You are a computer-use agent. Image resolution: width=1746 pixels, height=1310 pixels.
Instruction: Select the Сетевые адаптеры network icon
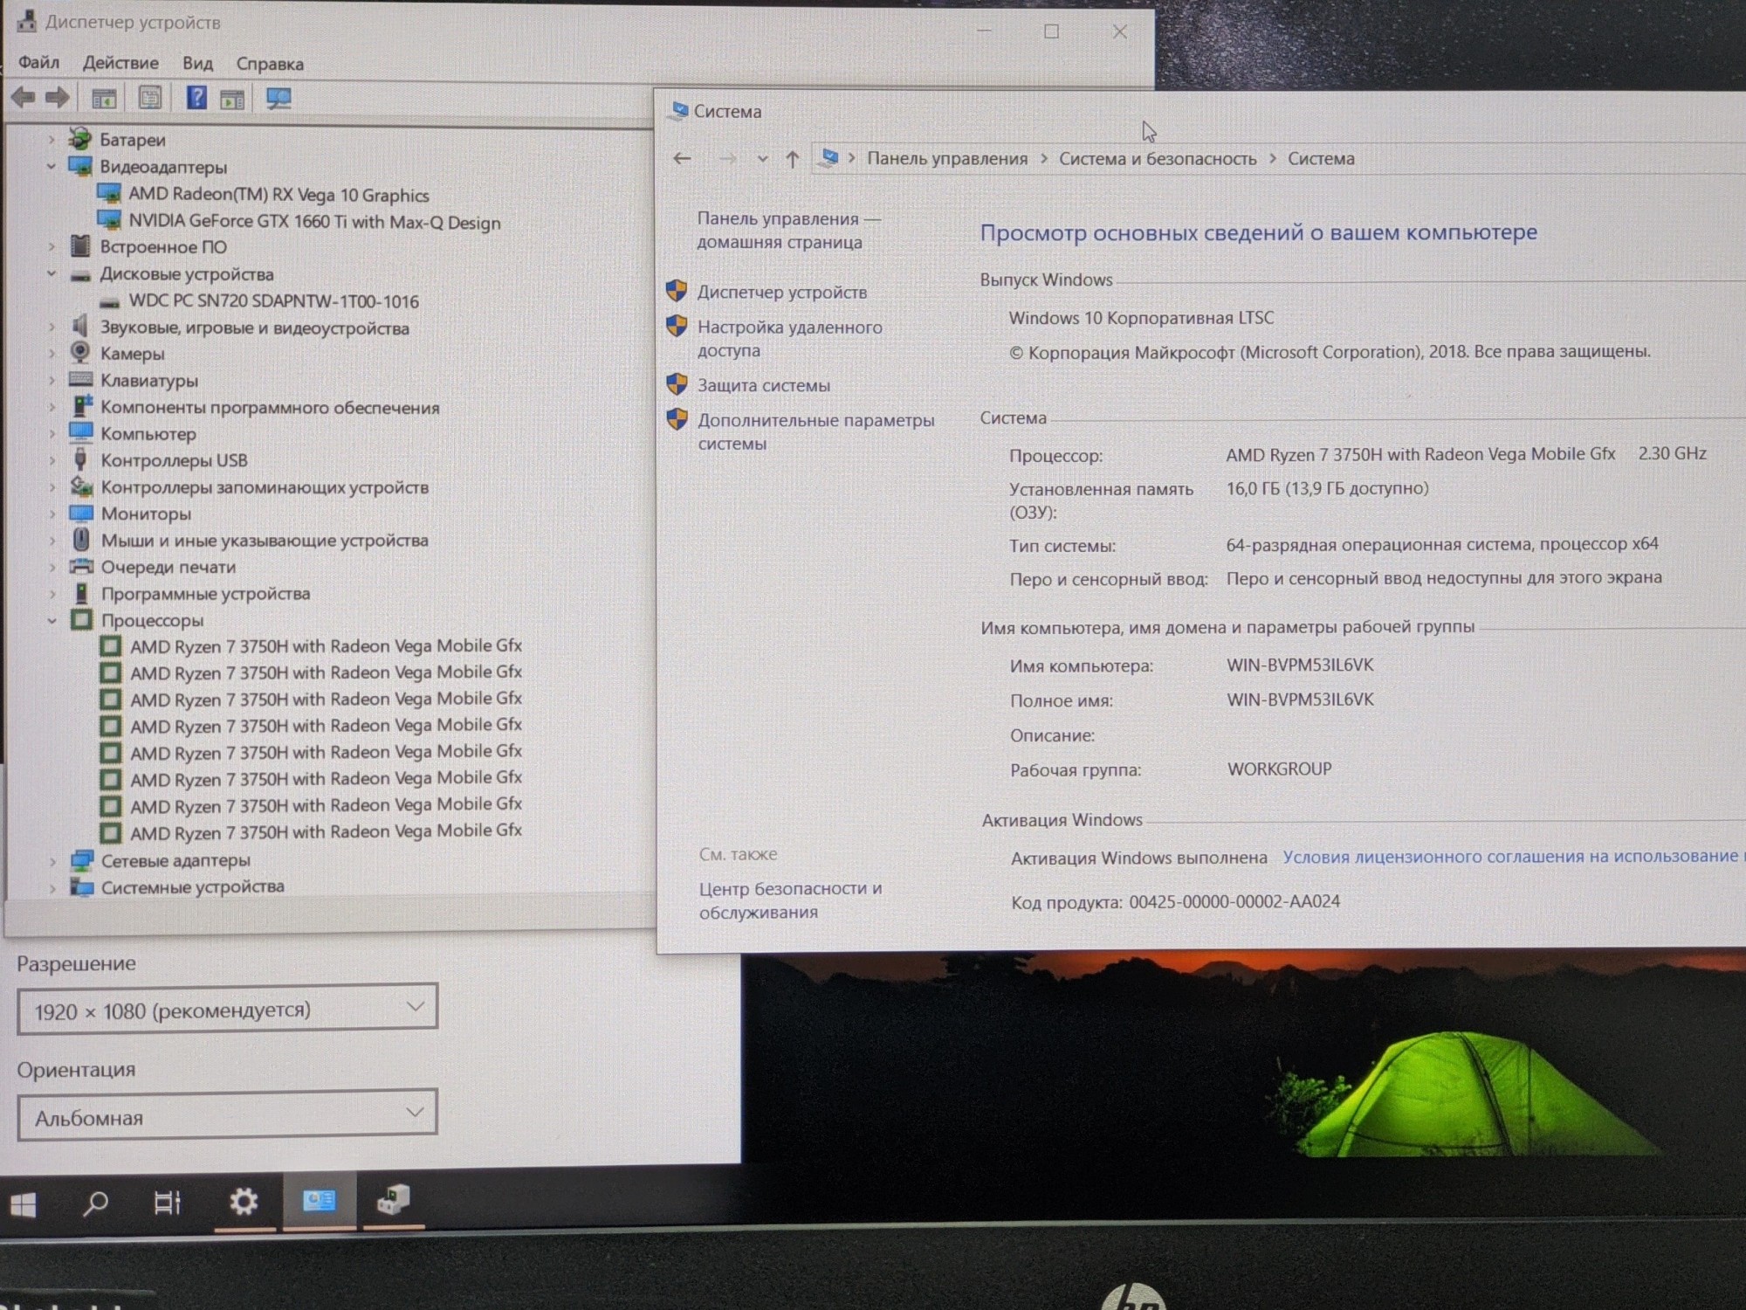(x=82, y=860)
